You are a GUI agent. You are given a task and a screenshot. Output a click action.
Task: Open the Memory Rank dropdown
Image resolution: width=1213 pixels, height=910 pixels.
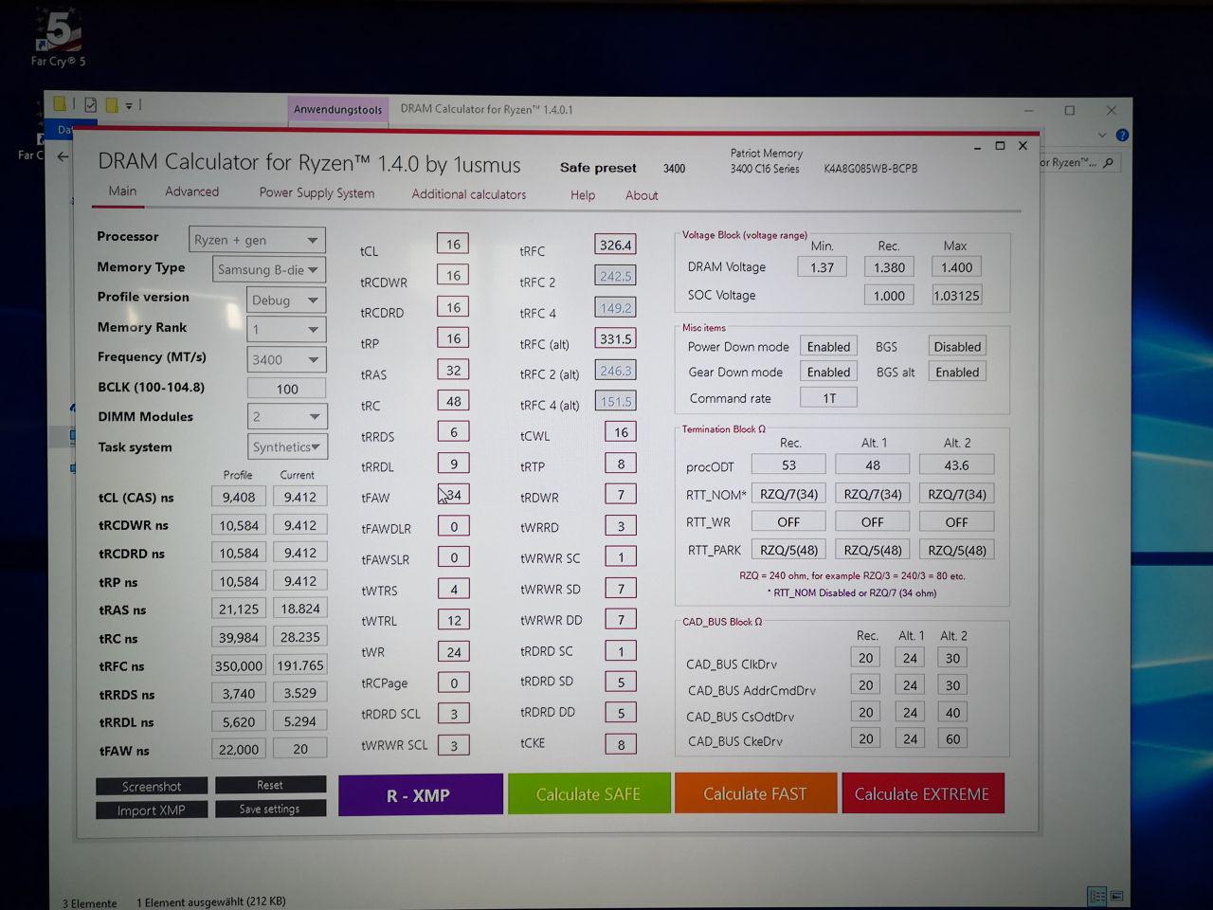286,329
